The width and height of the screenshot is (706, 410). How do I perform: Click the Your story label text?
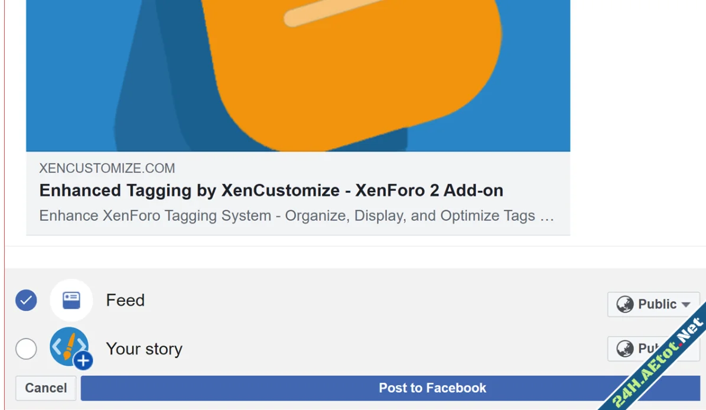144,349
